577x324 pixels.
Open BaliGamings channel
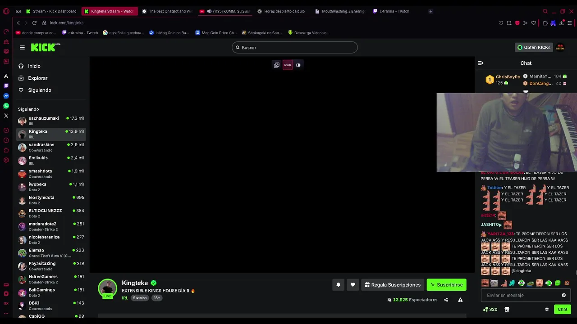click(x=51, y=292)
